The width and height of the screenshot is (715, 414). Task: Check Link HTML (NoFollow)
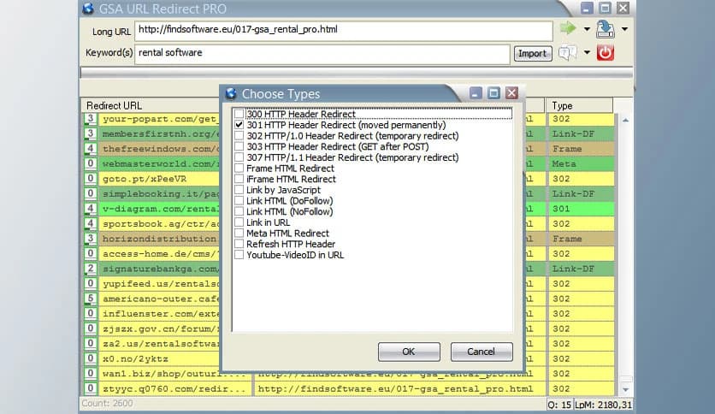(239, 211)
